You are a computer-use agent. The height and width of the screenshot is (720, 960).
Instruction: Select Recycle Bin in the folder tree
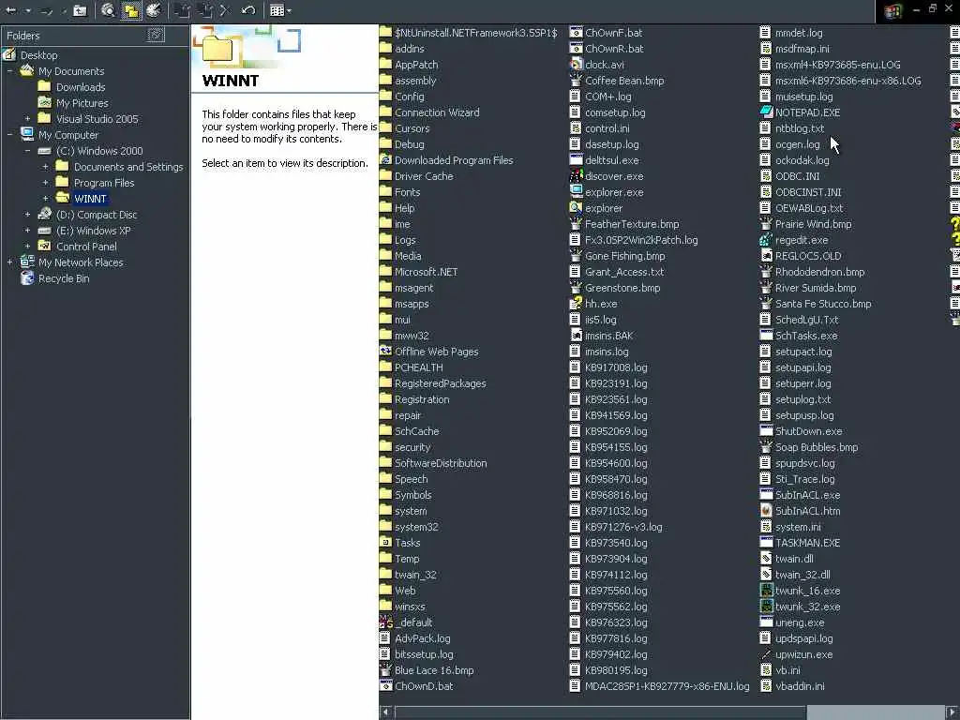coord(64,277)
